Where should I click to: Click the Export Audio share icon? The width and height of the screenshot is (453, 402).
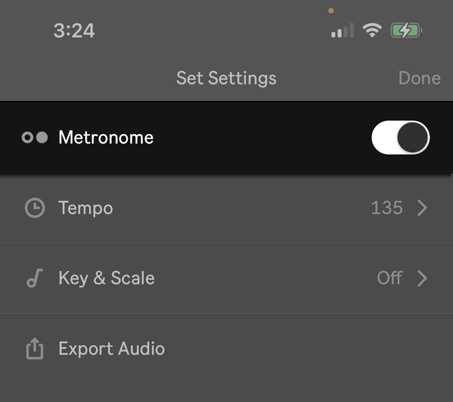click(35, 349)
